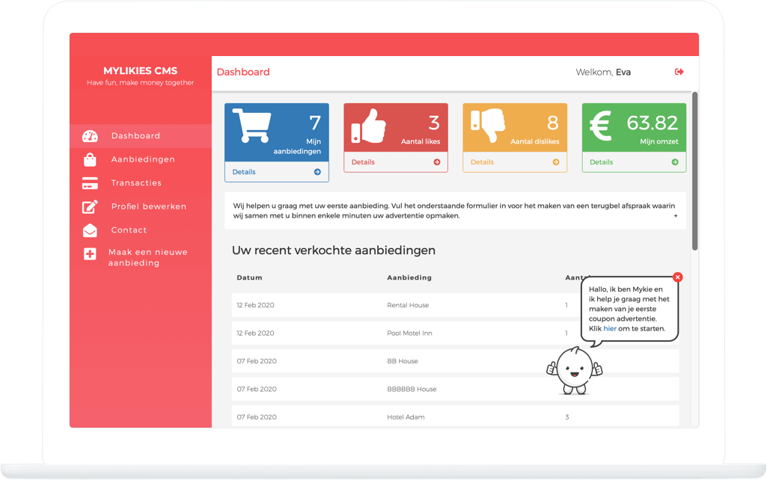767x480 pixels.
Task: Click the 'hier' link in Mykie's bubble
Action: click(610, 328)
